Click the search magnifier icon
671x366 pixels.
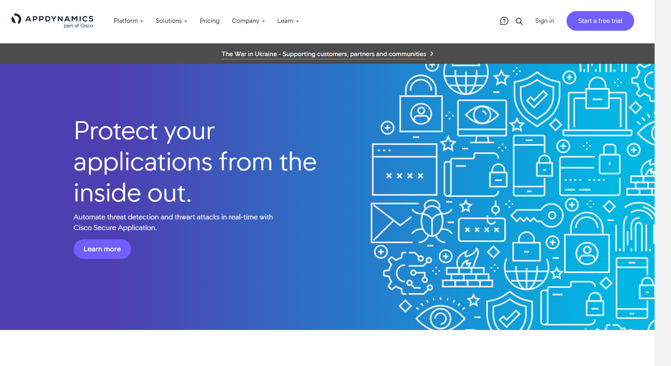pos(519,21)
